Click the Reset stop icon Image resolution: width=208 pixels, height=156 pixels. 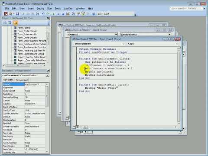point(63,14)
